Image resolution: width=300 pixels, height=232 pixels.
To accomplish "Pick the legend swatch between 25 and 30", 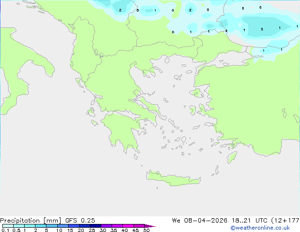I will tap(95, 226).
